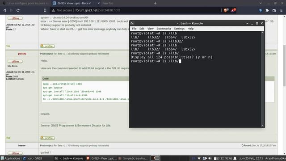Open beanw's username link

22,145
